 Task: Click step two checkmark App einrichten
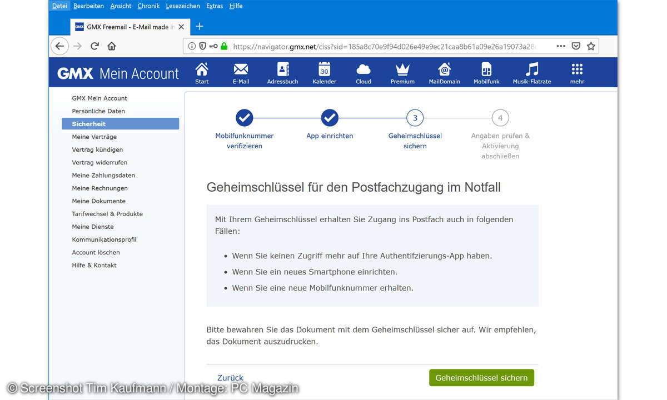(x=330, y=118)
